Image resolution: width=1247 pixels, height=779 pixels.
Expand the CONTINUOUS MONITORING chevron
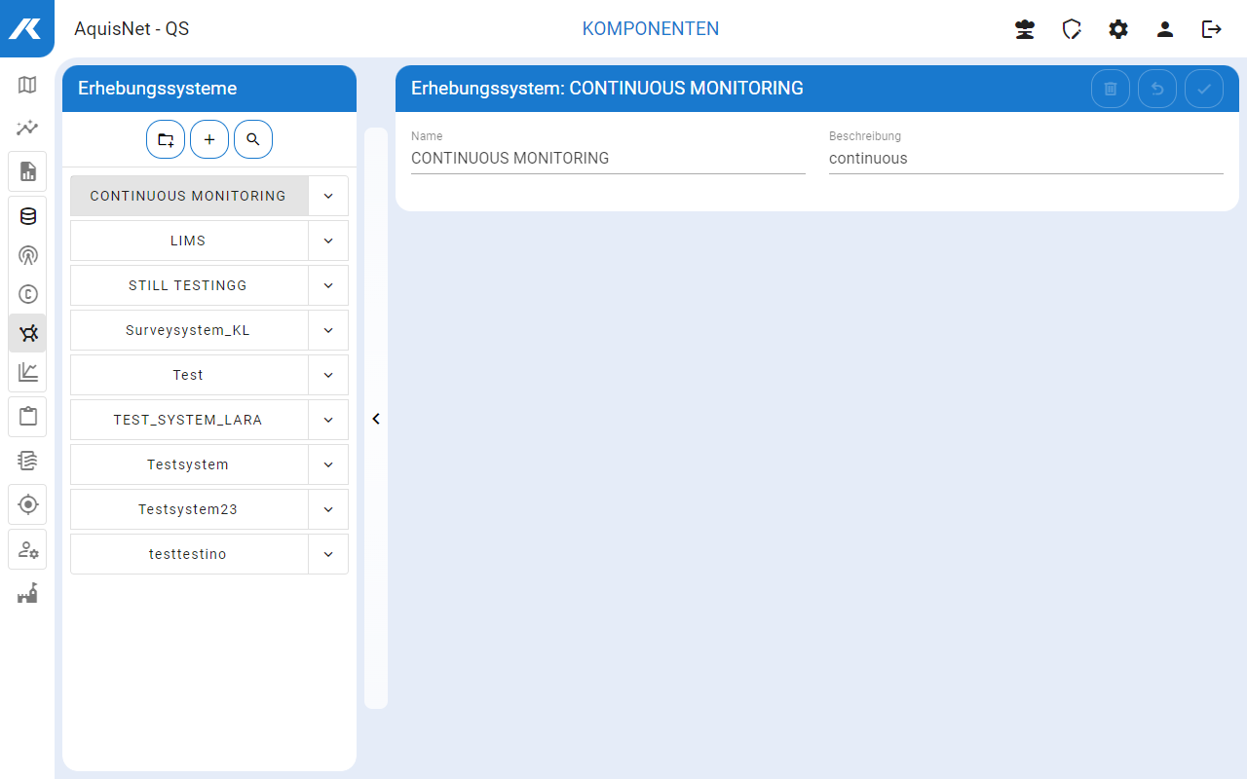click(328, 196)
